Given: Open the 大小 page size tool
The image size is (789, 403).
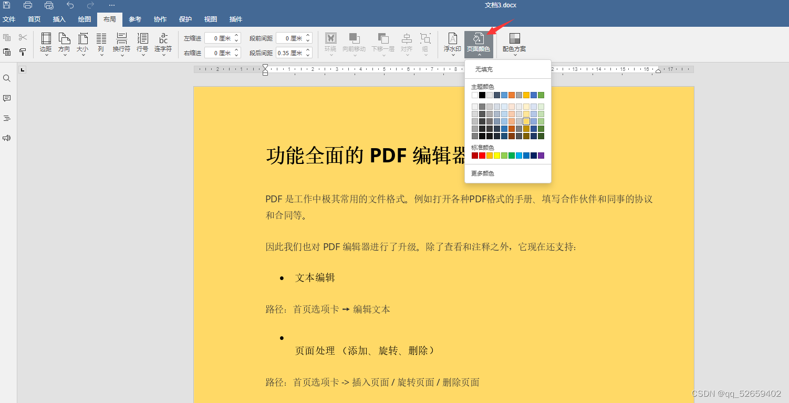Looking at the screenshot, I should 82,44.
